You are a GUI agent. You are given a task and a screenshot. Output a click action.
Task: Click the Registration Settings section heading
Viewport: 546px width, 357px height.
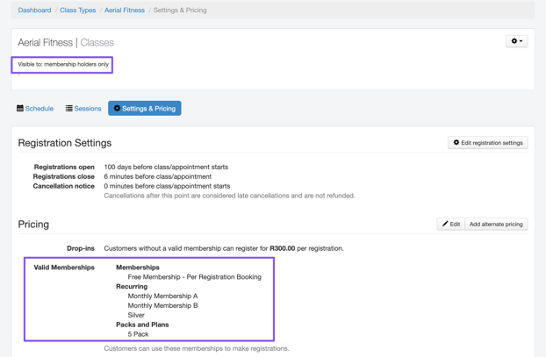pos(65,143)
